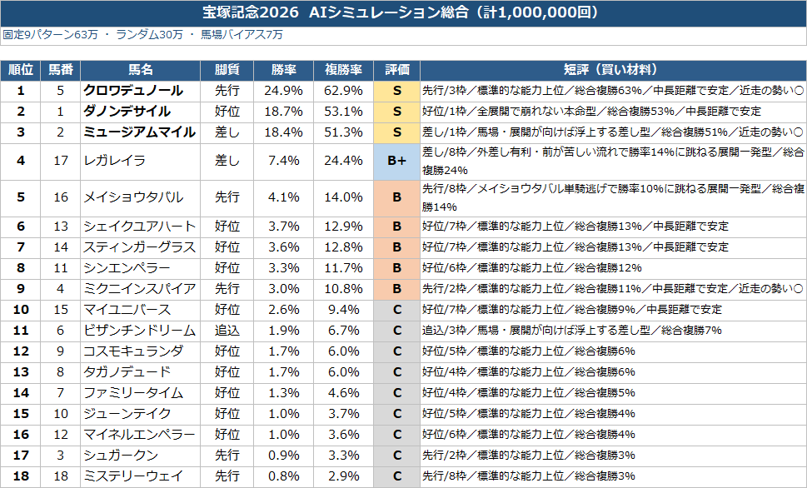Screen dimensions: 807x488
Task: Click place rate 9.4%
Action: coord(343,310)
